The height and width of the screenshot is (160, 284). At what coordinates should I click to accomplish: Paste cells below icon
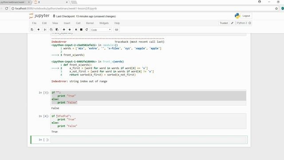tap(57, 30)
